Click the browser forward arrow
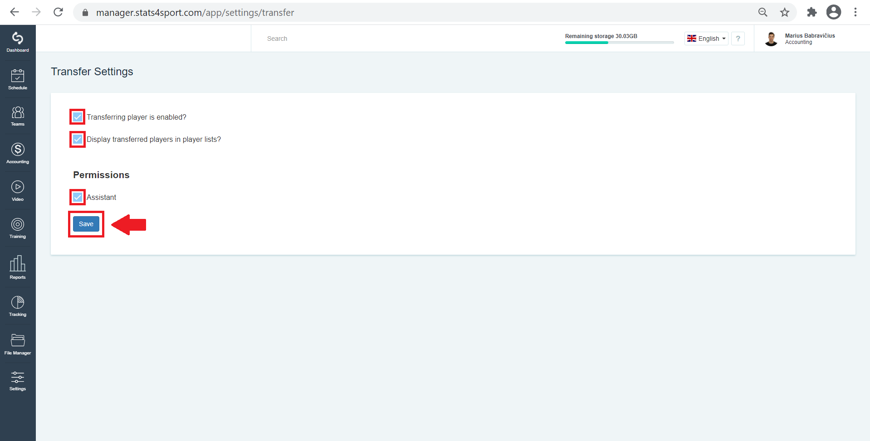 click(36, 12)
